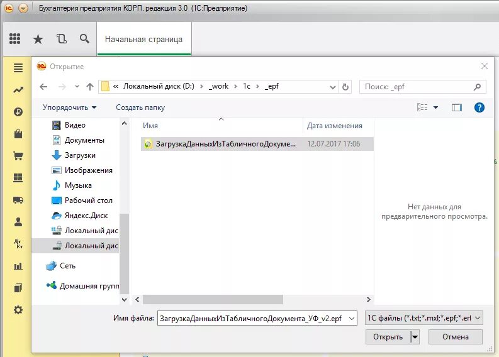499x357 pixels.
Task: Click Локальный диск (D:) breadcrumb
Action: point(159,86)
